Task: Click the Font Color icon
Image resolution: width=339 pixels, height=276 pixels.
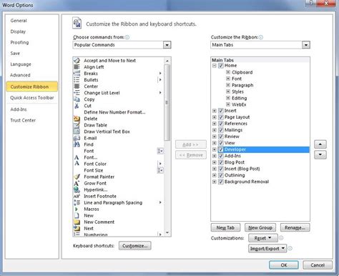Action: 77,164
